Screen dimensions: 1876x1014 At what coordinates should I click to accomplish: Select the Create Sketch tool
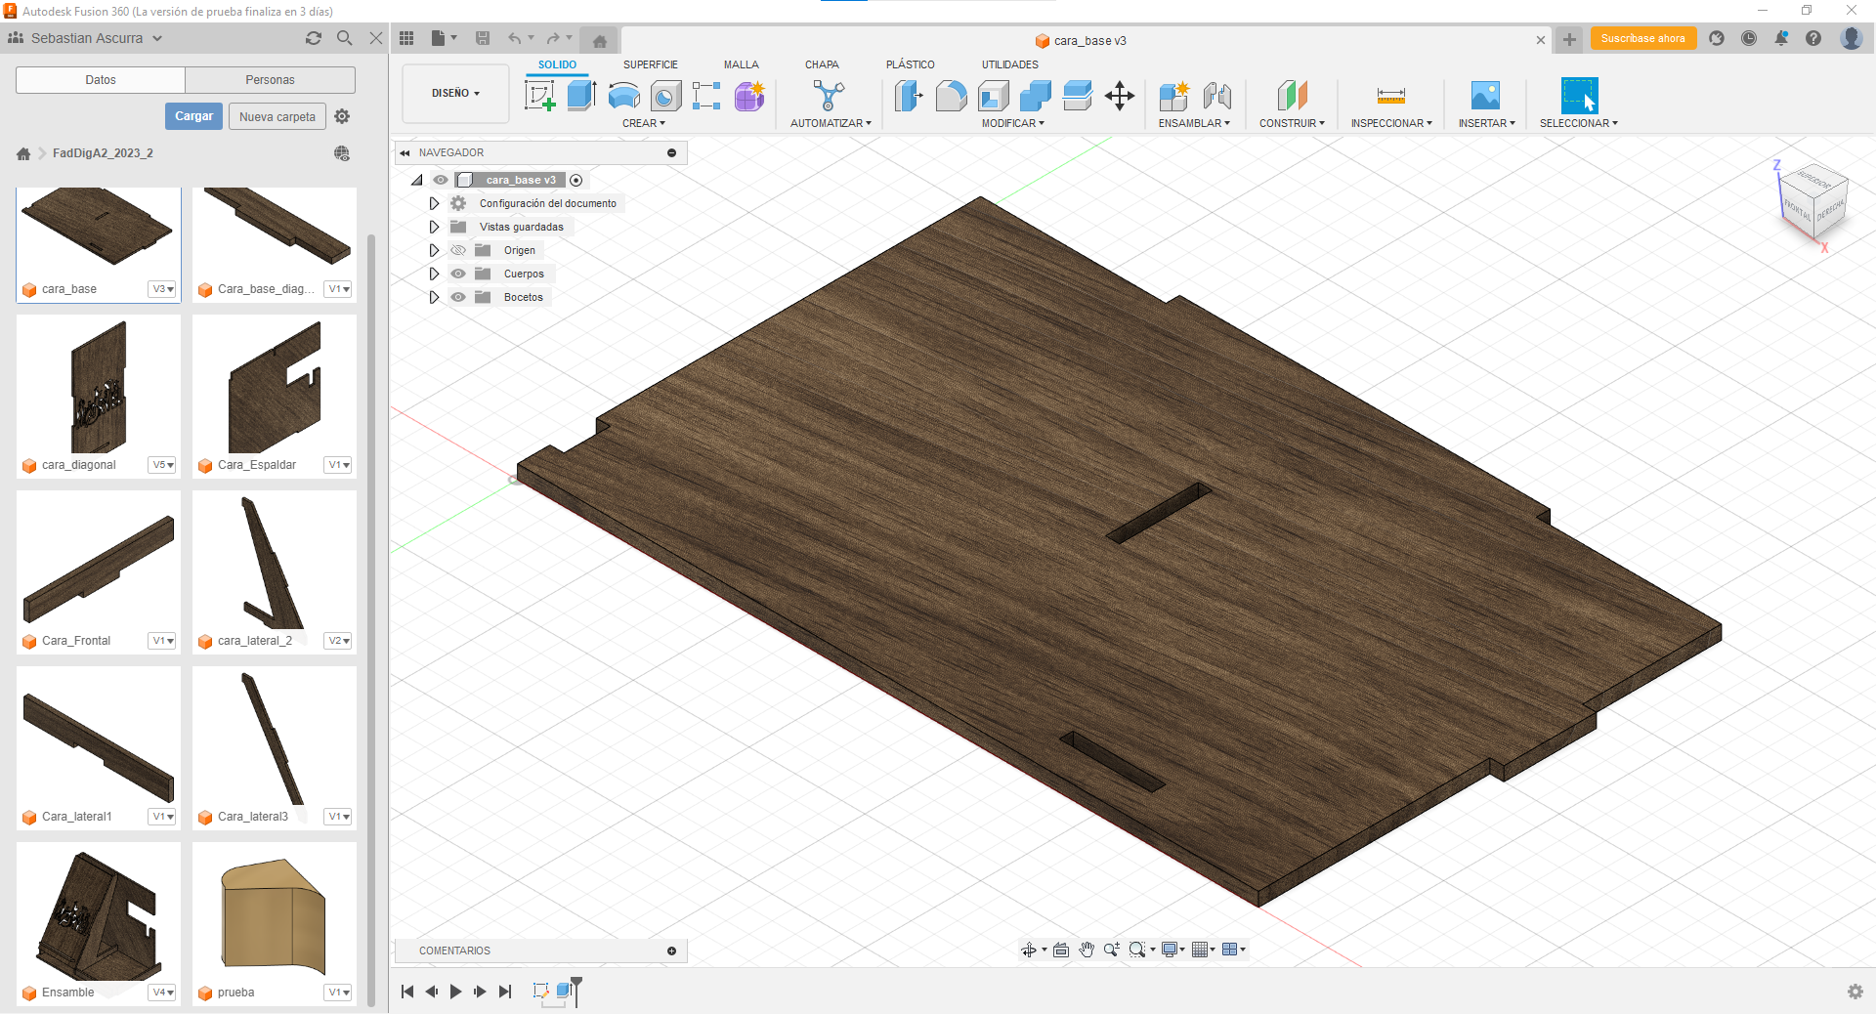(x=539, y=96)
